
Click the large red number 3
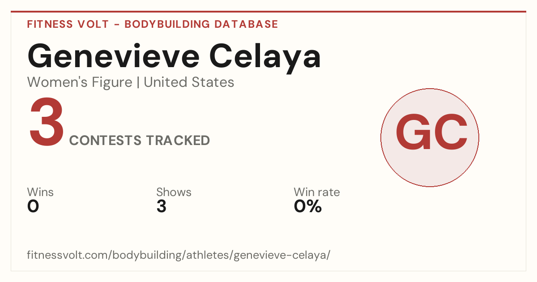47,122
